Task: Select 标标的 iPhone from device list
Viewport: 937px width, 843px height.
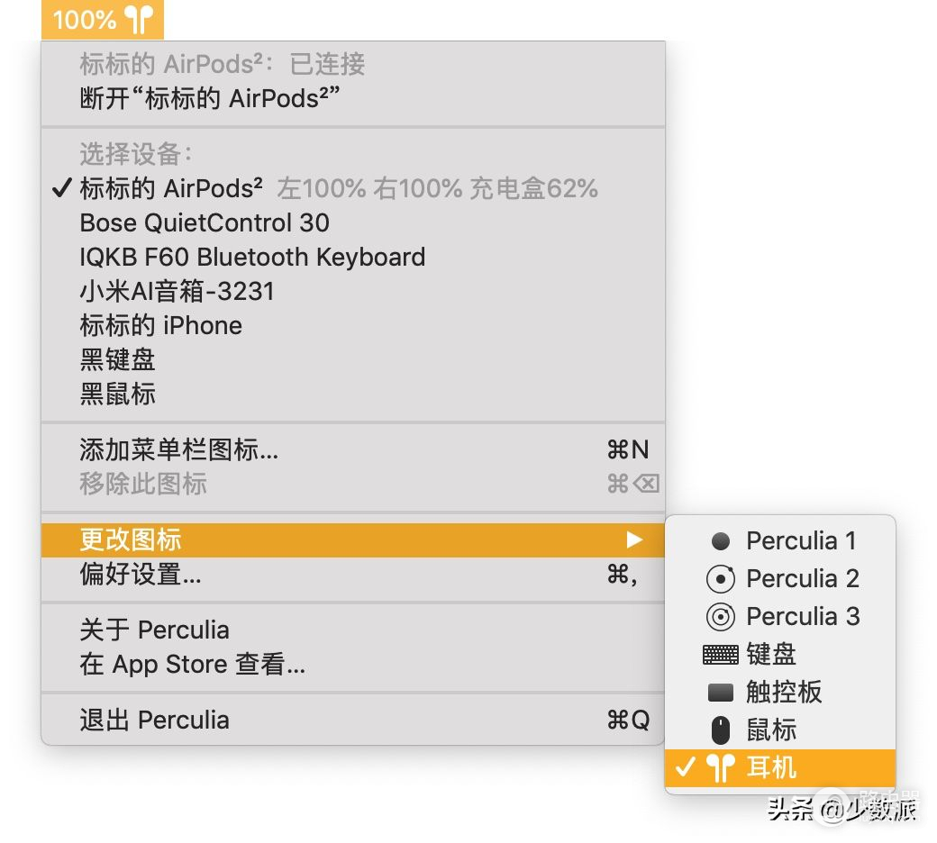Action: click(x=160, y=325)
